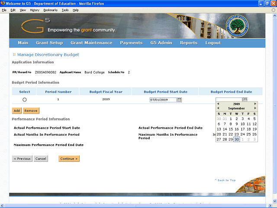The width and height of the screenshot is (277, 208).
Task: Open the Edit menu
Action: 13,10
